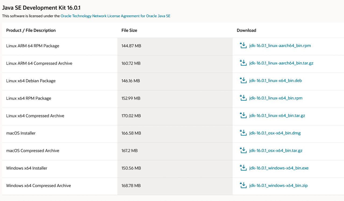Image resolution: width=344 pixels, height=201 pixels.
Task: Click the Product / File Description column header
Action: tap(31, 30)
